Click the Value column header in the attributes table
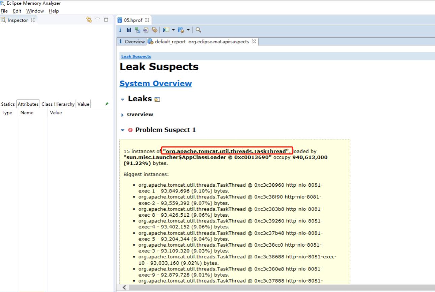 (56, 113)
